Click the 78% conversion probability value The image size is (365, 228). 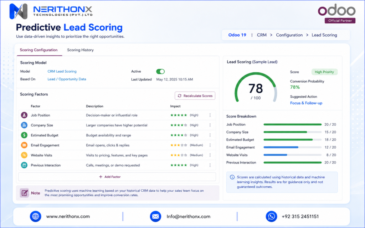(295, 87)
